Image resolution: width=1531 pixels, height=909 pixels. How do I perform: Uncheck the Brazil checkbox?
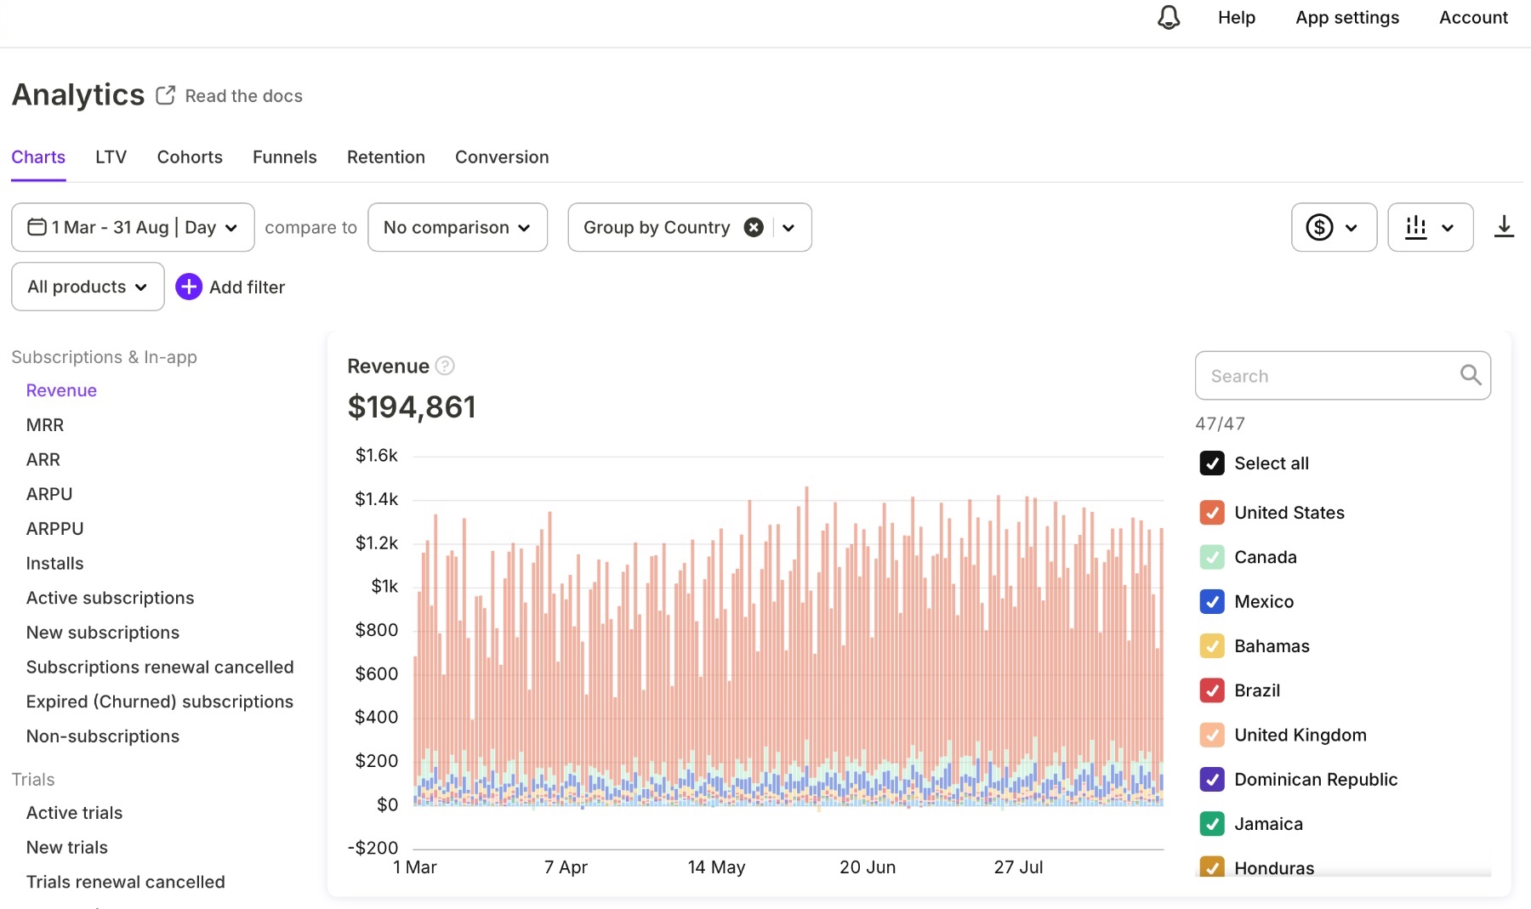[1212, 690]
